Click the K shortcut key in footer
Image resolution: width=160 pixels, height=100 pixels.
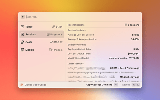click(138, 85)
